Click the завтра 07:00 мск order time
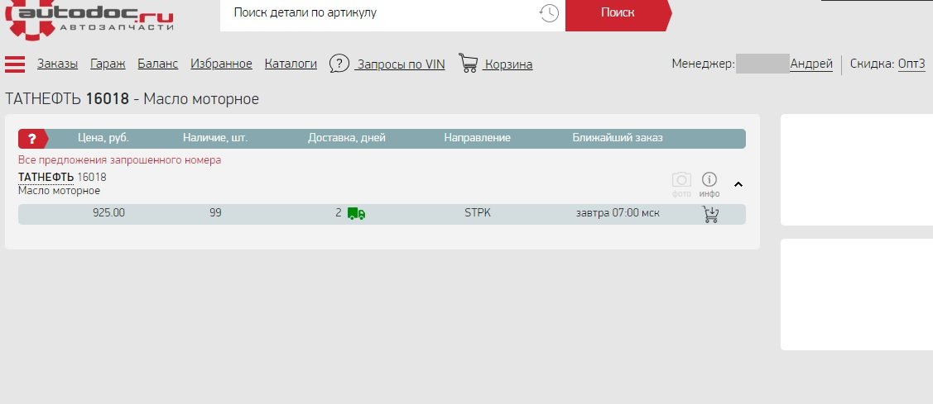933x404 pixels. point(618,212)
